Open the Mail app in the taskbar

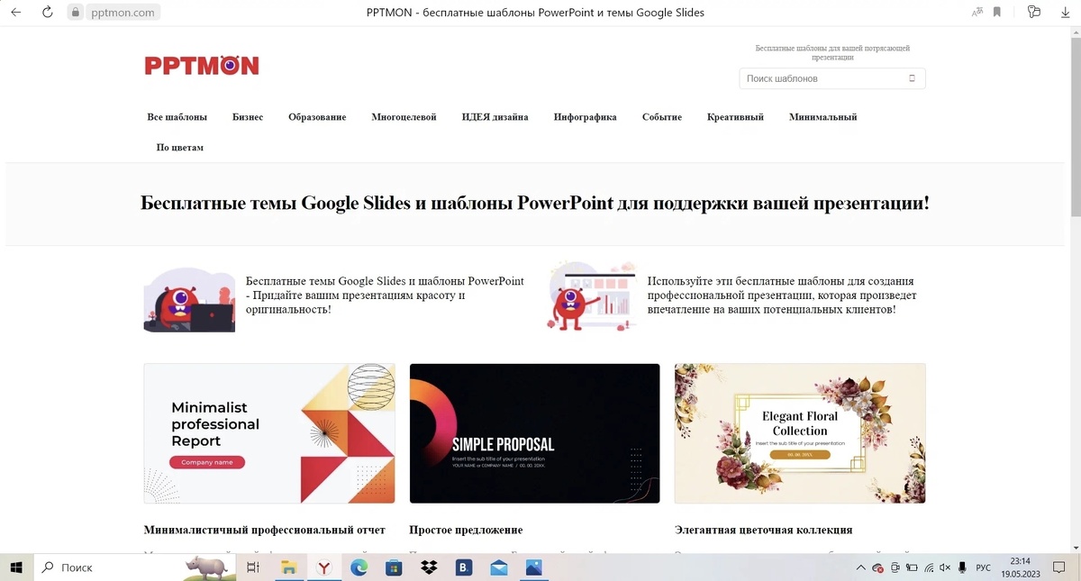coord(499,567)
